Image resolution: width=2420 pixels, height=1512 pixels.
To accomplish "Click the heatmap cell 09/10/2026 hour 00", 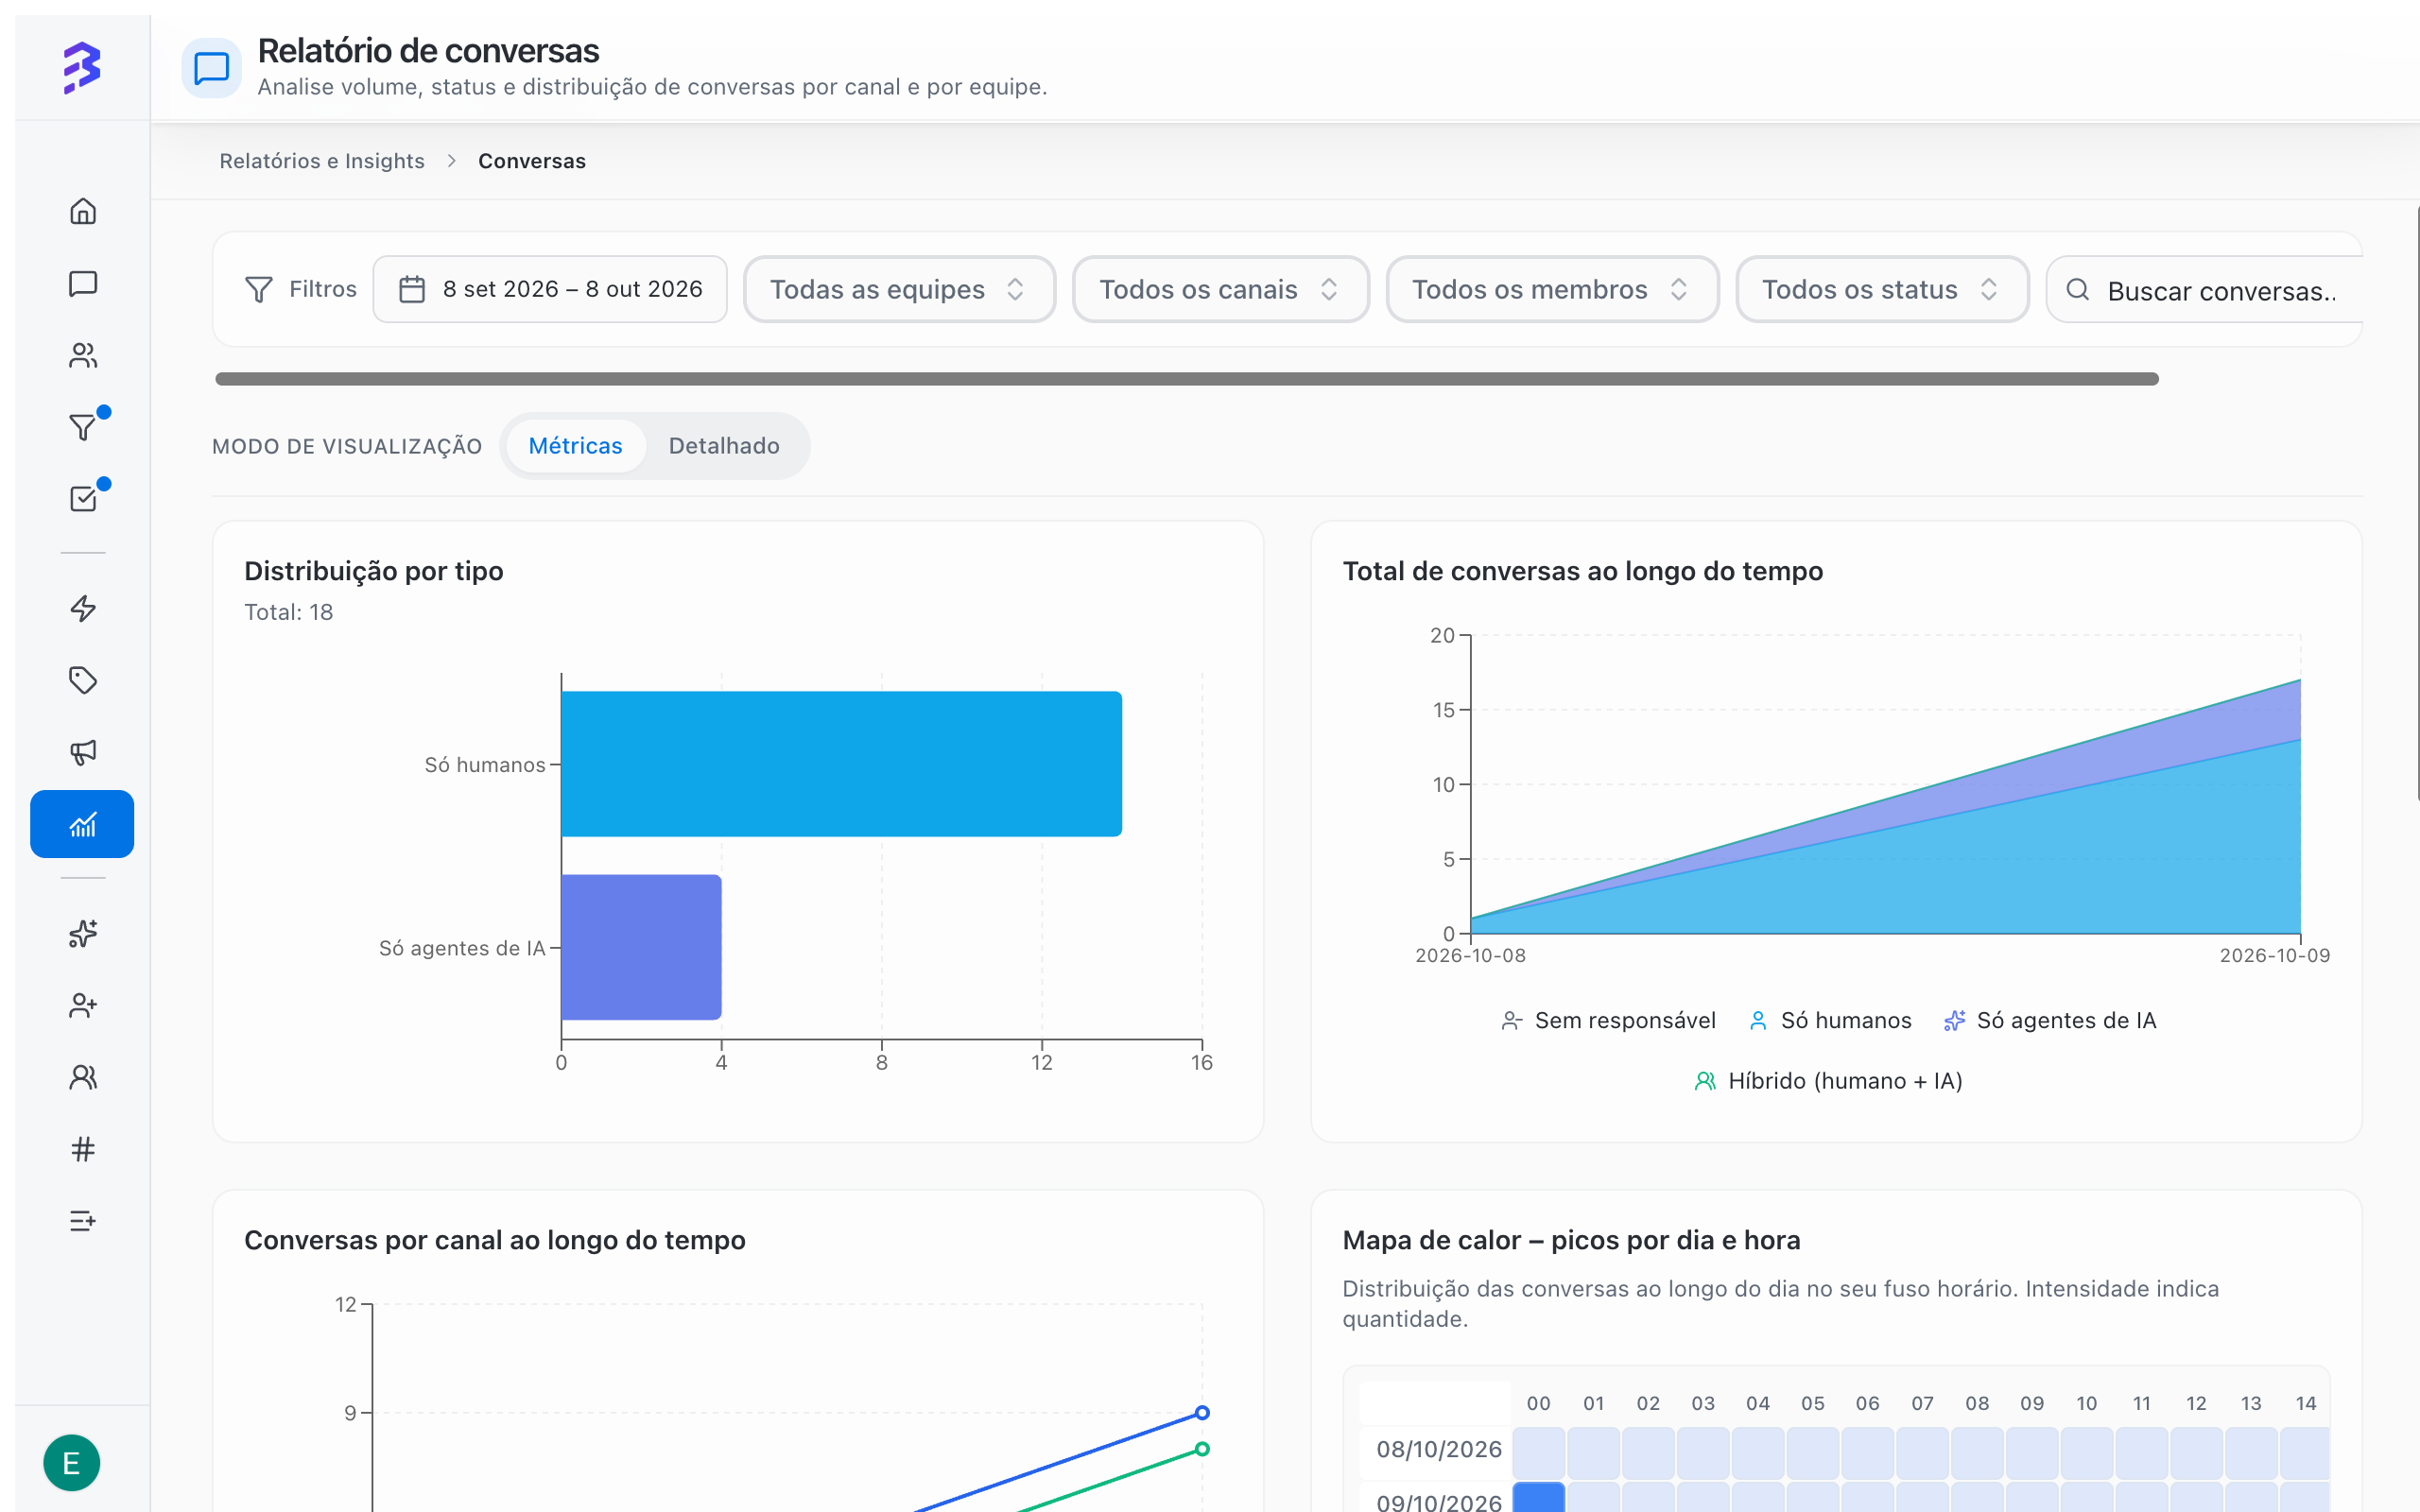I will [1538, 1497].
